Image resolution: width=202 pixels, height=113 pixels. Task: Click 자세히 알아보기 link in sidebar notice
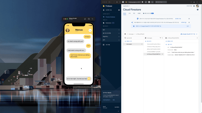point(107,100)
